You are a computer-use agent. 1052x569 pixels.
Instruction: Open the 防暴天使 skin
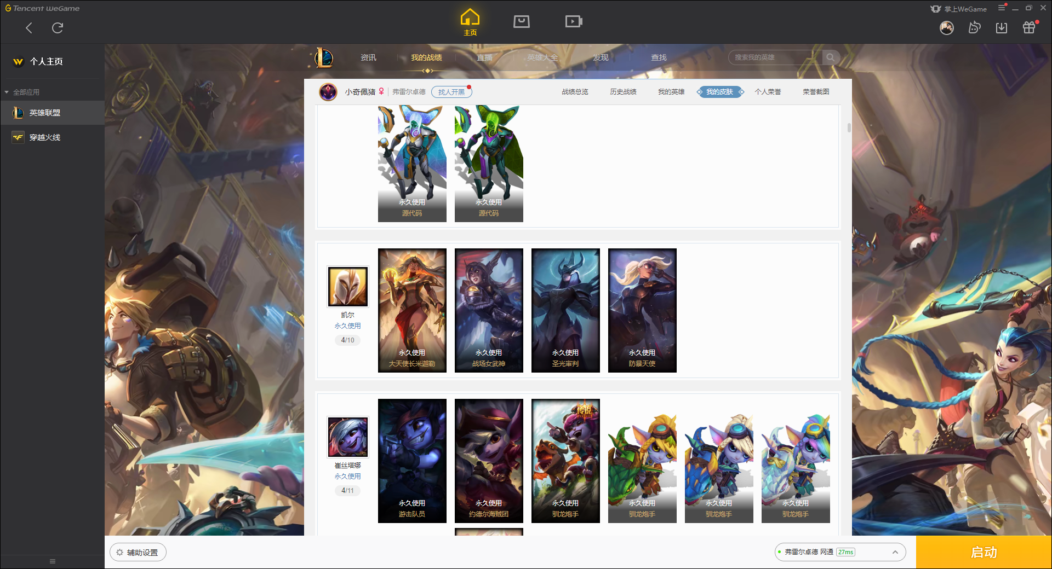pyautogui.click(x=642, y=310)
